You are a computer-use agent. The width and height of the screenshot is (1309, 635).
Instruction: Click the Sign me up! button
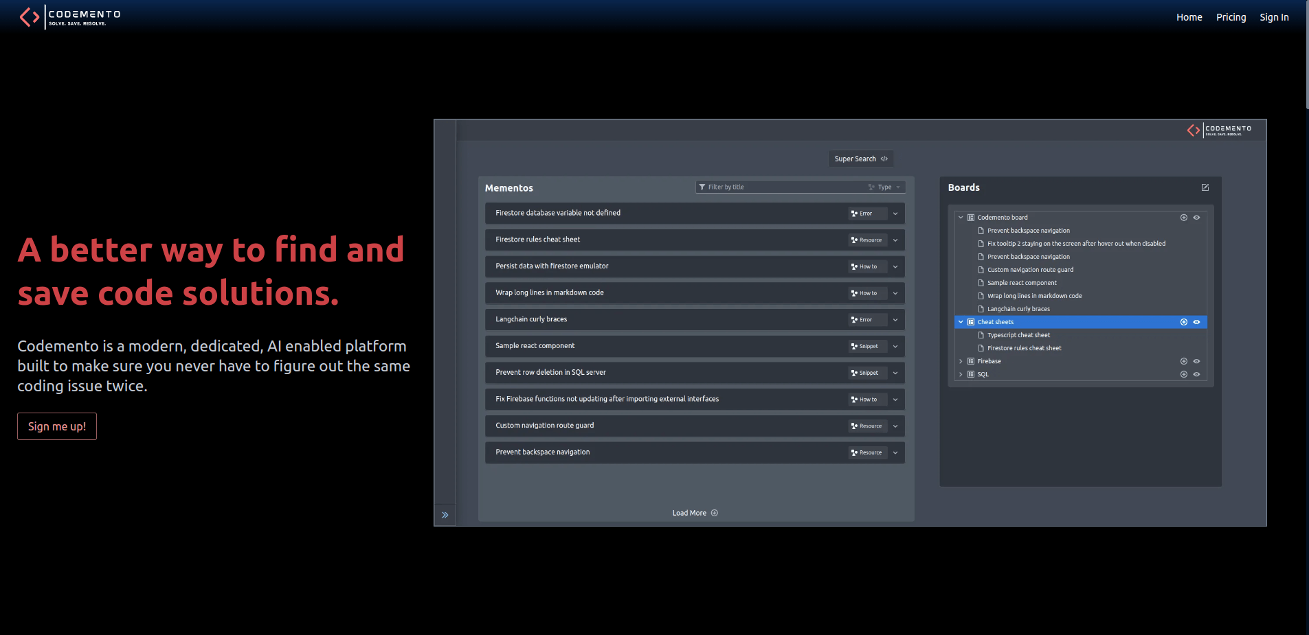[x=57, y=426]
